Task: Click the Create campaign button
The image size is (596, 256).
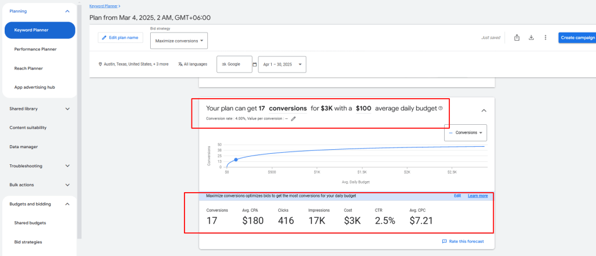Action: tap(577, 38)
